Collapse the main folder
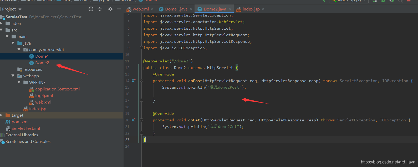 7,36
